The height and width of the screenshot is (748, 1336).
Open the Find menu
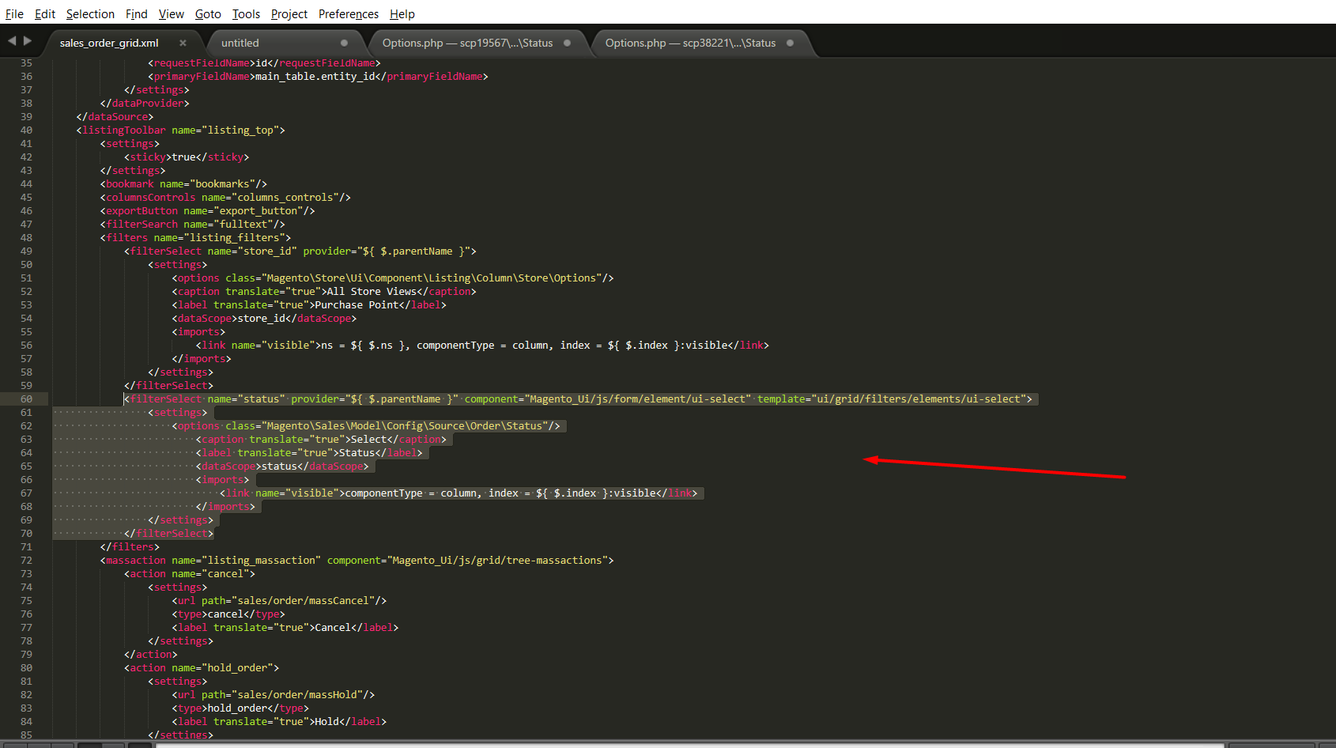click(x=136, y=13)
